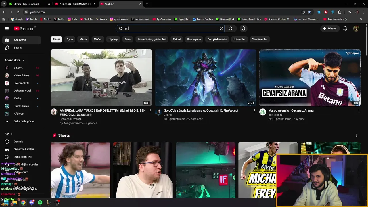This screenshot has width=368, height=207.
Task: Select the Tümü filter chip
Action: pyautogui.click(x=56, y=39)
